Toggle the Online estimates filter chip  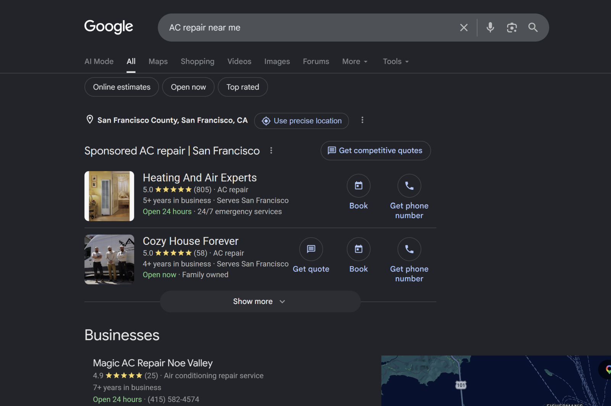point(121,87)
